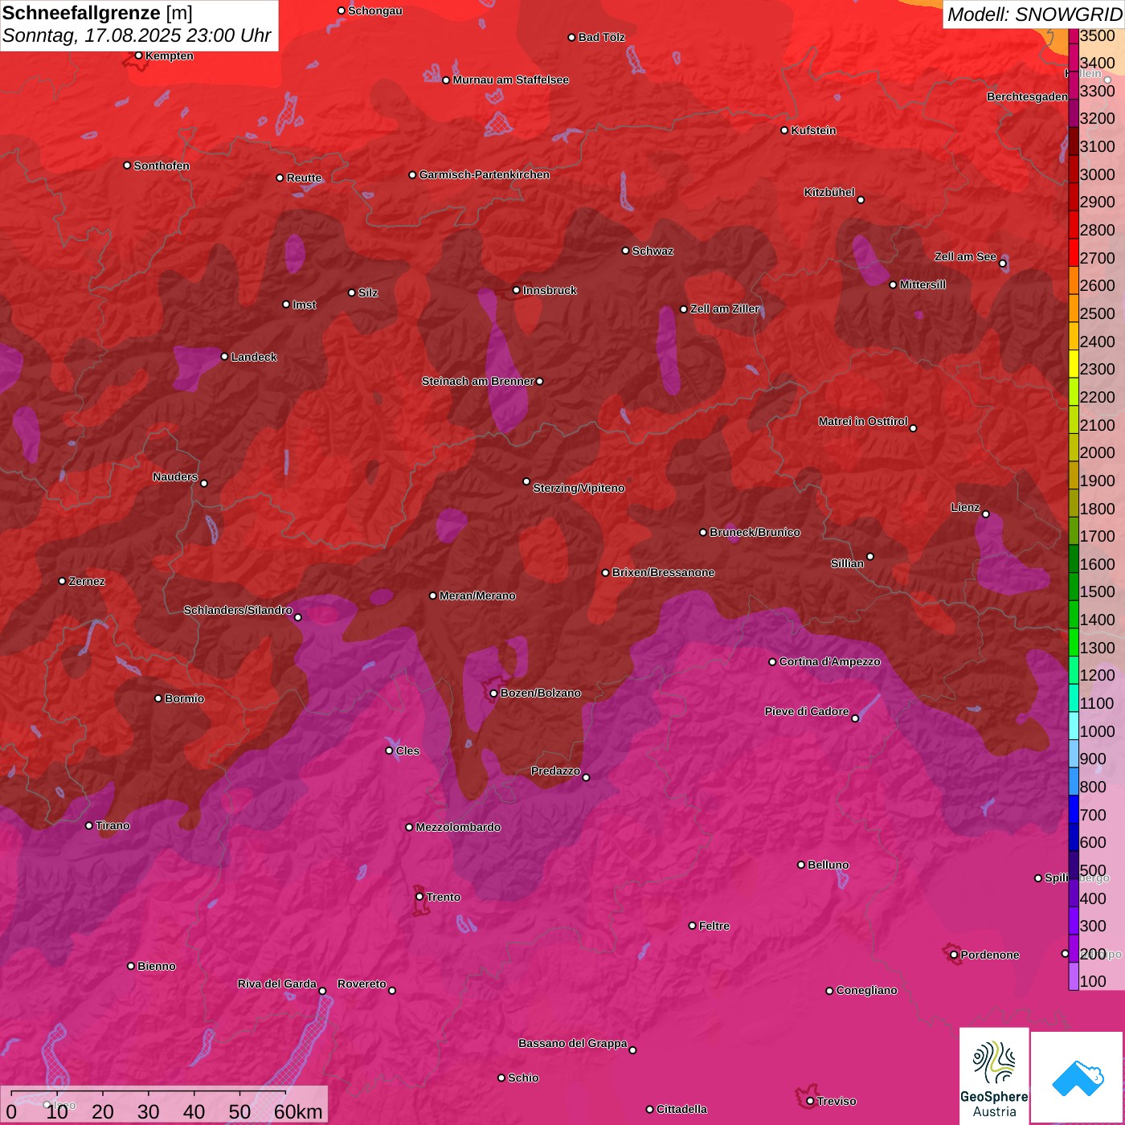Click the 'Garmisch-Partenkirchen' label

pyautogui.click(x=485, y=174)
